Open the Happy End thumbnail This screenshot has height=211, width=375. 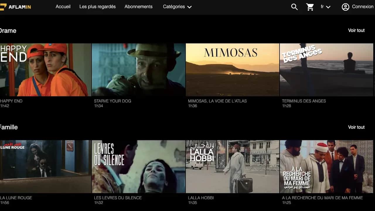[x=46, y=70]
